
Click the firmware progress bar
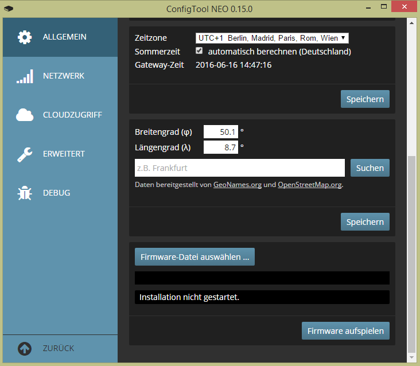click(x=262, y=278)
